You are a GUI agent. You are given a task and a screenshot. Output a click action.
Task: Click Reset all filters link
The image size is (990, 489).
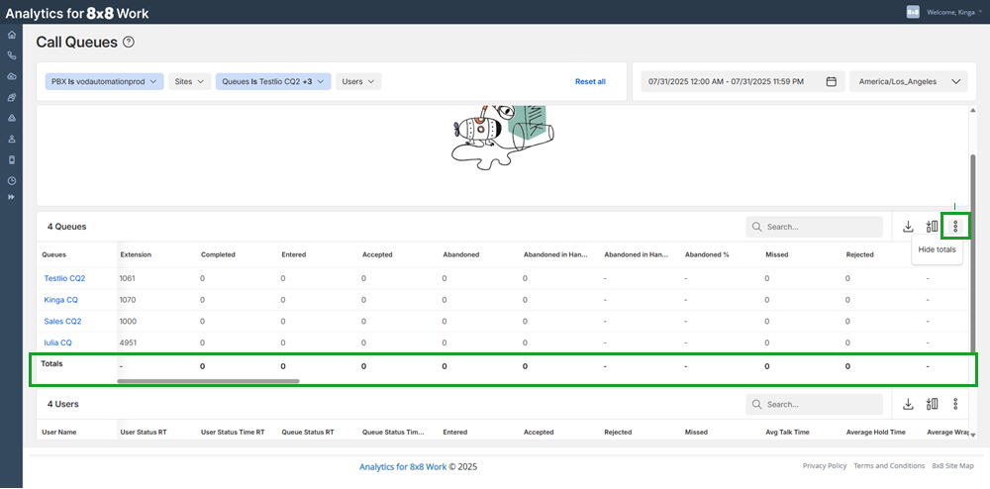590,81
